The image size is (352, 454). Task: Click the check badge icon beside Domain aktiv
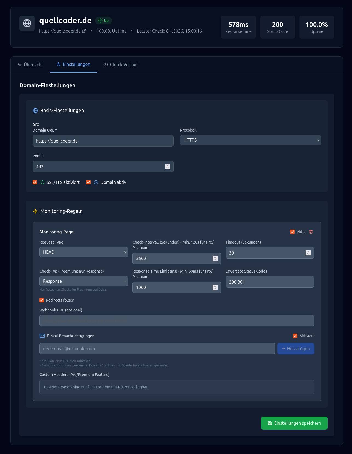click(96, 182)
